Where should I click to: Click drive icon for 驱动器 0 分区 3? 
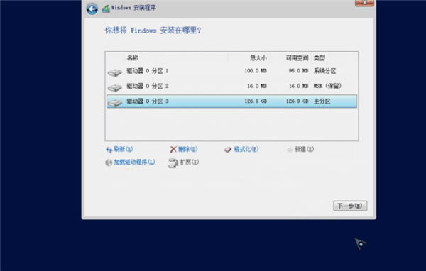tap(115, 103)
